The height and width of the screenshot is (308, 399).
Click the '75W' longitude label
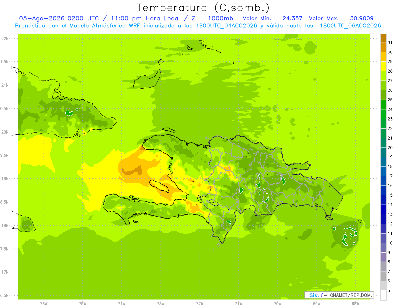click(83, 303)
